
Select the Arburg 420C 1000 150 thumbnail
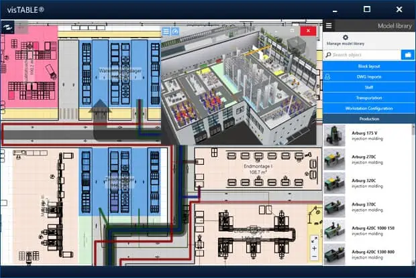334,230
